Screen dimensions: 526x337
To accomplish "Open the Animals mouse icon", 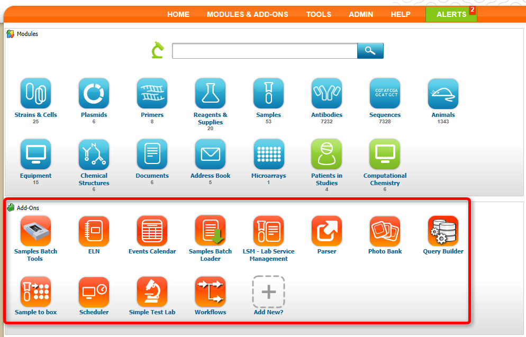I will click(x=443, y=94).
